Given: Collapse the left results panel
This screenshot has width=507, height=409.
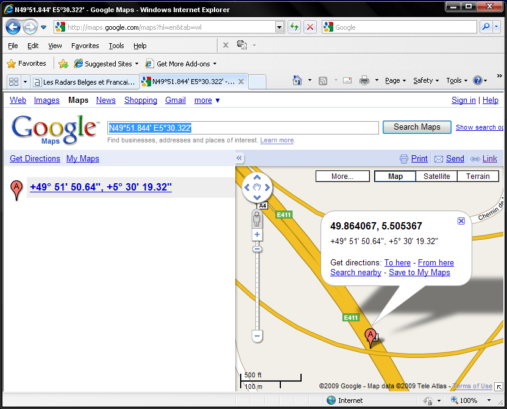Looking at the screenshot, I should 239,158.
